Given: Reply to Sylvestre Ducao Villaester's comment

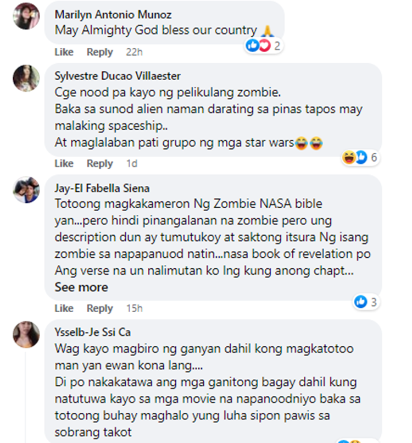Looking at the screenshot, I should coord(99,163).
